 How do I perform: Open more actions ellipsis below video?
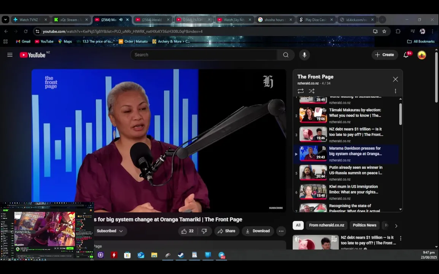pos(281,231)
